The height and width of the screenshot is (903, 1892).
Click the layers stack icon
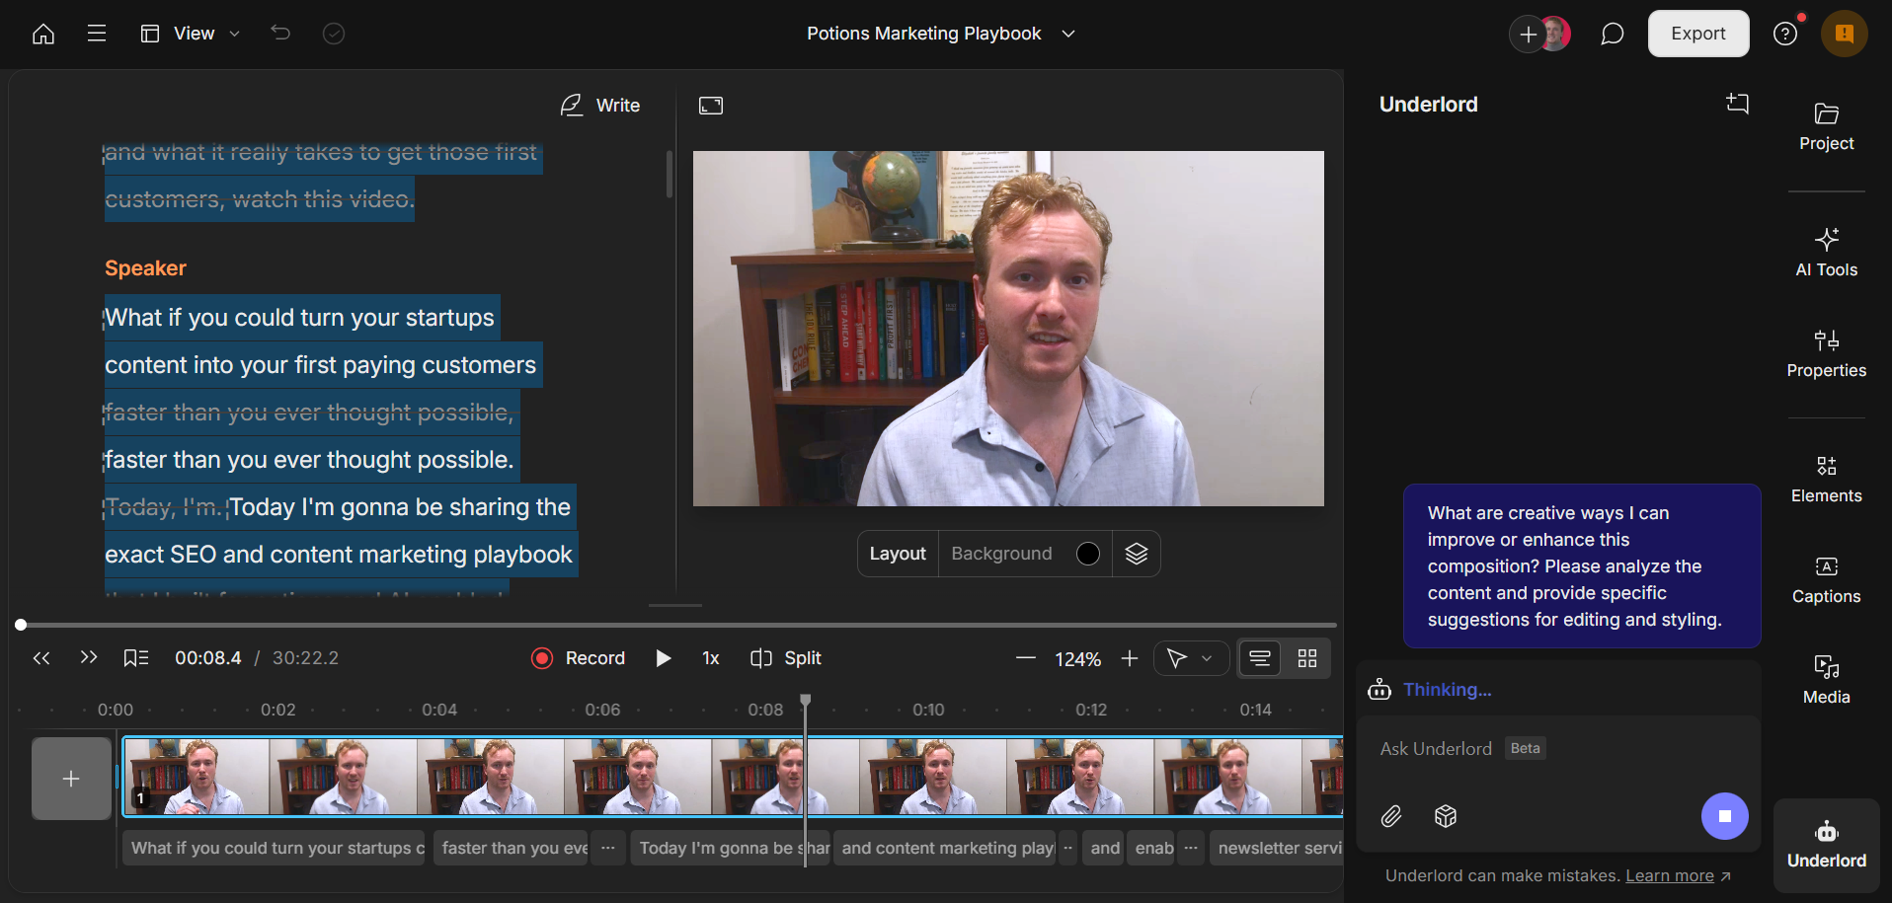pyautogui.click(x=1136, y=554)
